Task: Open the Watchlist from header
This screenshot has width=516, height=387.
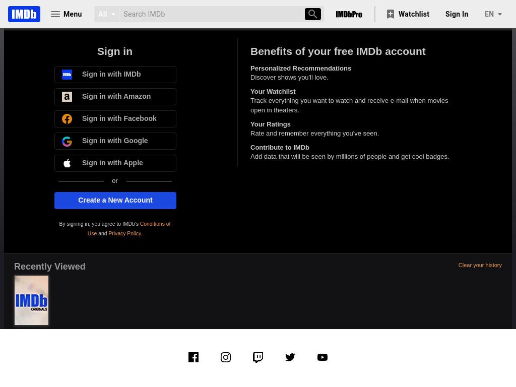Action: 408,14
